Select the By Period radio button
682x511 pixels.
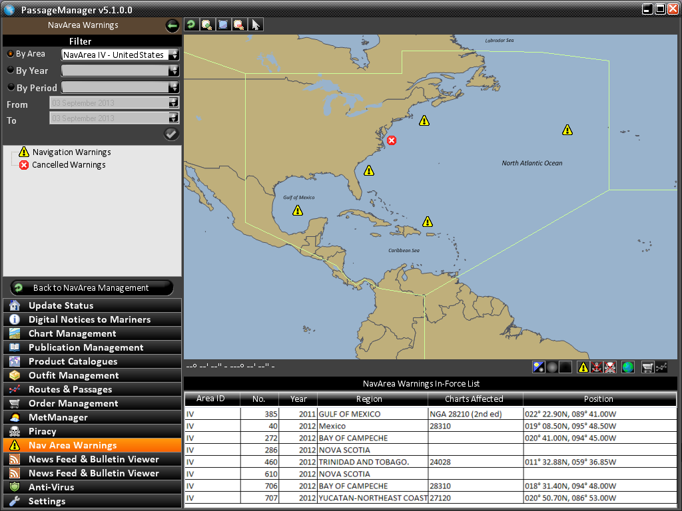(x=11, y=87)
